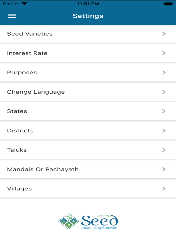Viewport: 176px width, 235px height.
Task: Select the Purposes option
Action: pos(88,72)
